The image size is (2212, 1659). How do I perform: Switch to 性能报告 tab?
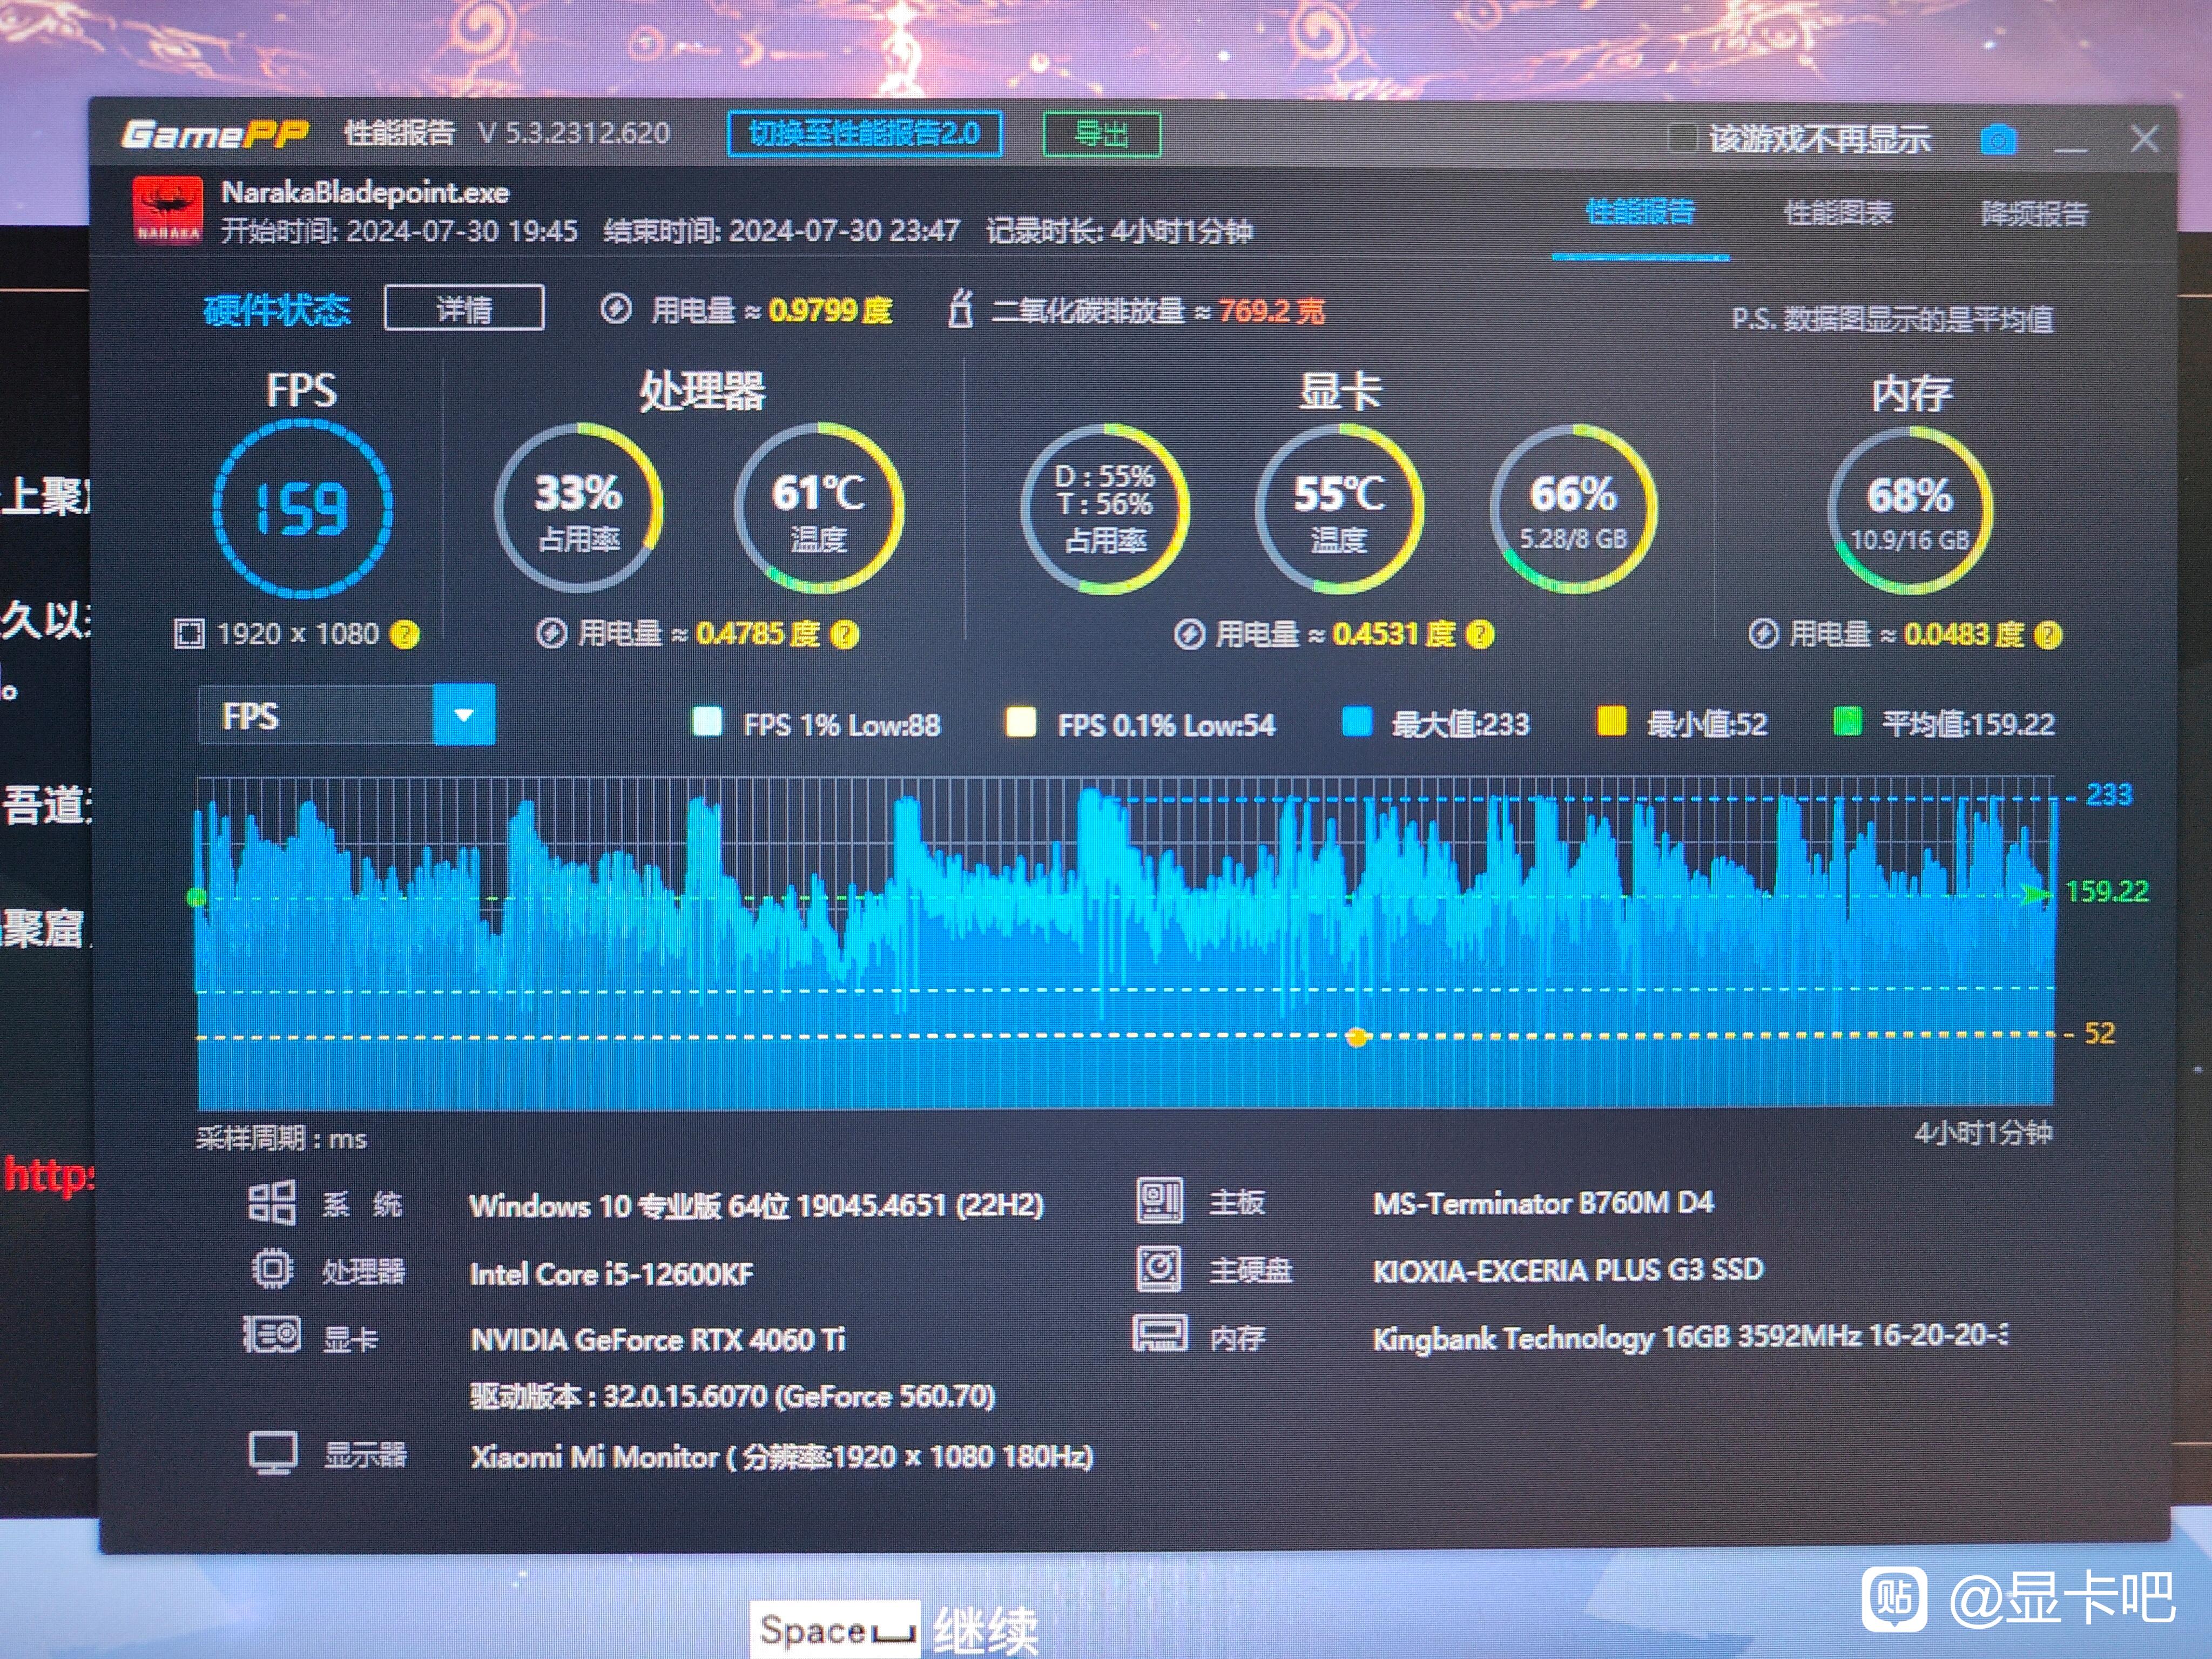pyautogui.click(x=1640, y=212)
